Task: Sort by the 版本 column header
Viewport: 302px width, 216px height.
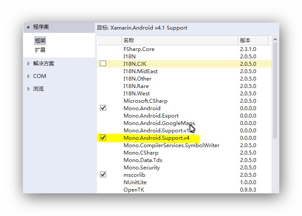Action: 253,40
